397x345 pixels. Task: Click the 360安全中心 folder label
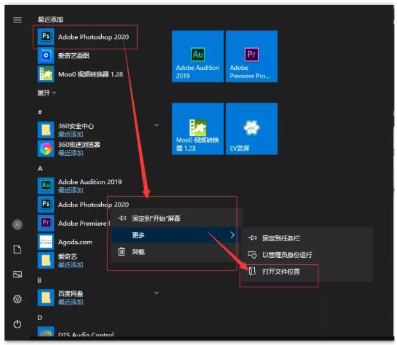[76, 126]
